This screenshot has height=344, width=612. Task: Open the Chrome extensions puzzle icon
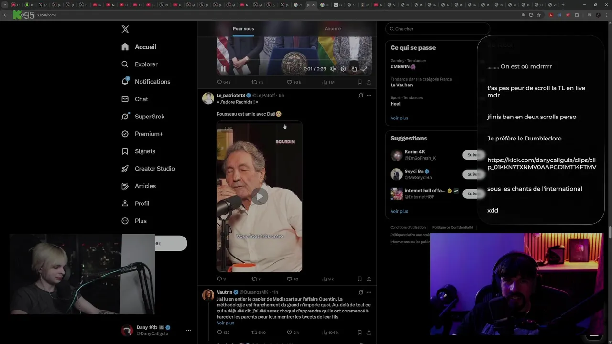(x=577, y=15)
